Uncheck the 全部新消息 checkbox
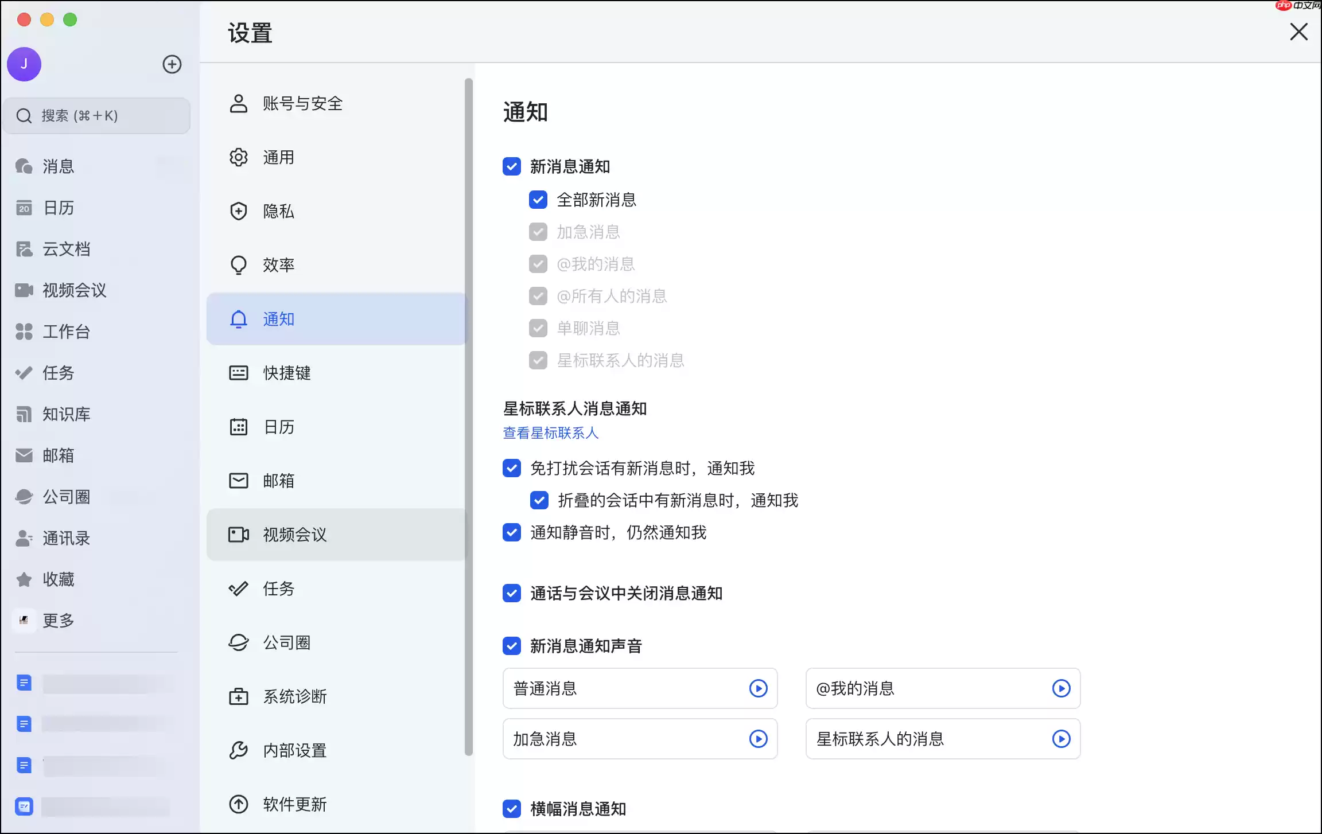This screenshot has width=1322, height=834. click(538, 200)
